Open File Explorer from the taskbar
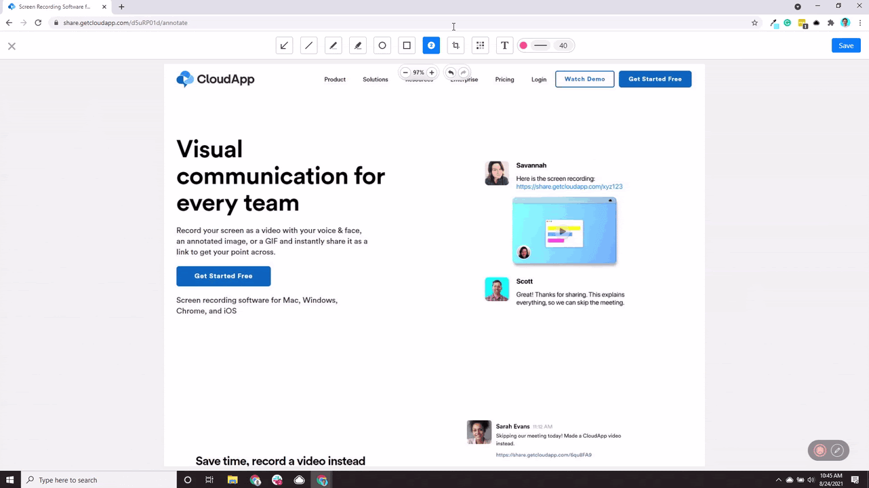 [x=233, y=480]
